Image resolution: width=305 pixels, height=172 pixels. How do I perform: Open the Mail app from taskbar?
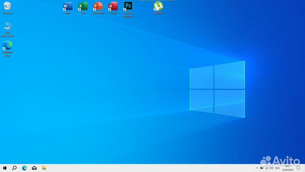[x=34, y=168]
